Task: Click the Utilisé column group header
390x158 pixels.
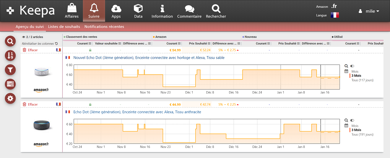Action: point(338,37)
